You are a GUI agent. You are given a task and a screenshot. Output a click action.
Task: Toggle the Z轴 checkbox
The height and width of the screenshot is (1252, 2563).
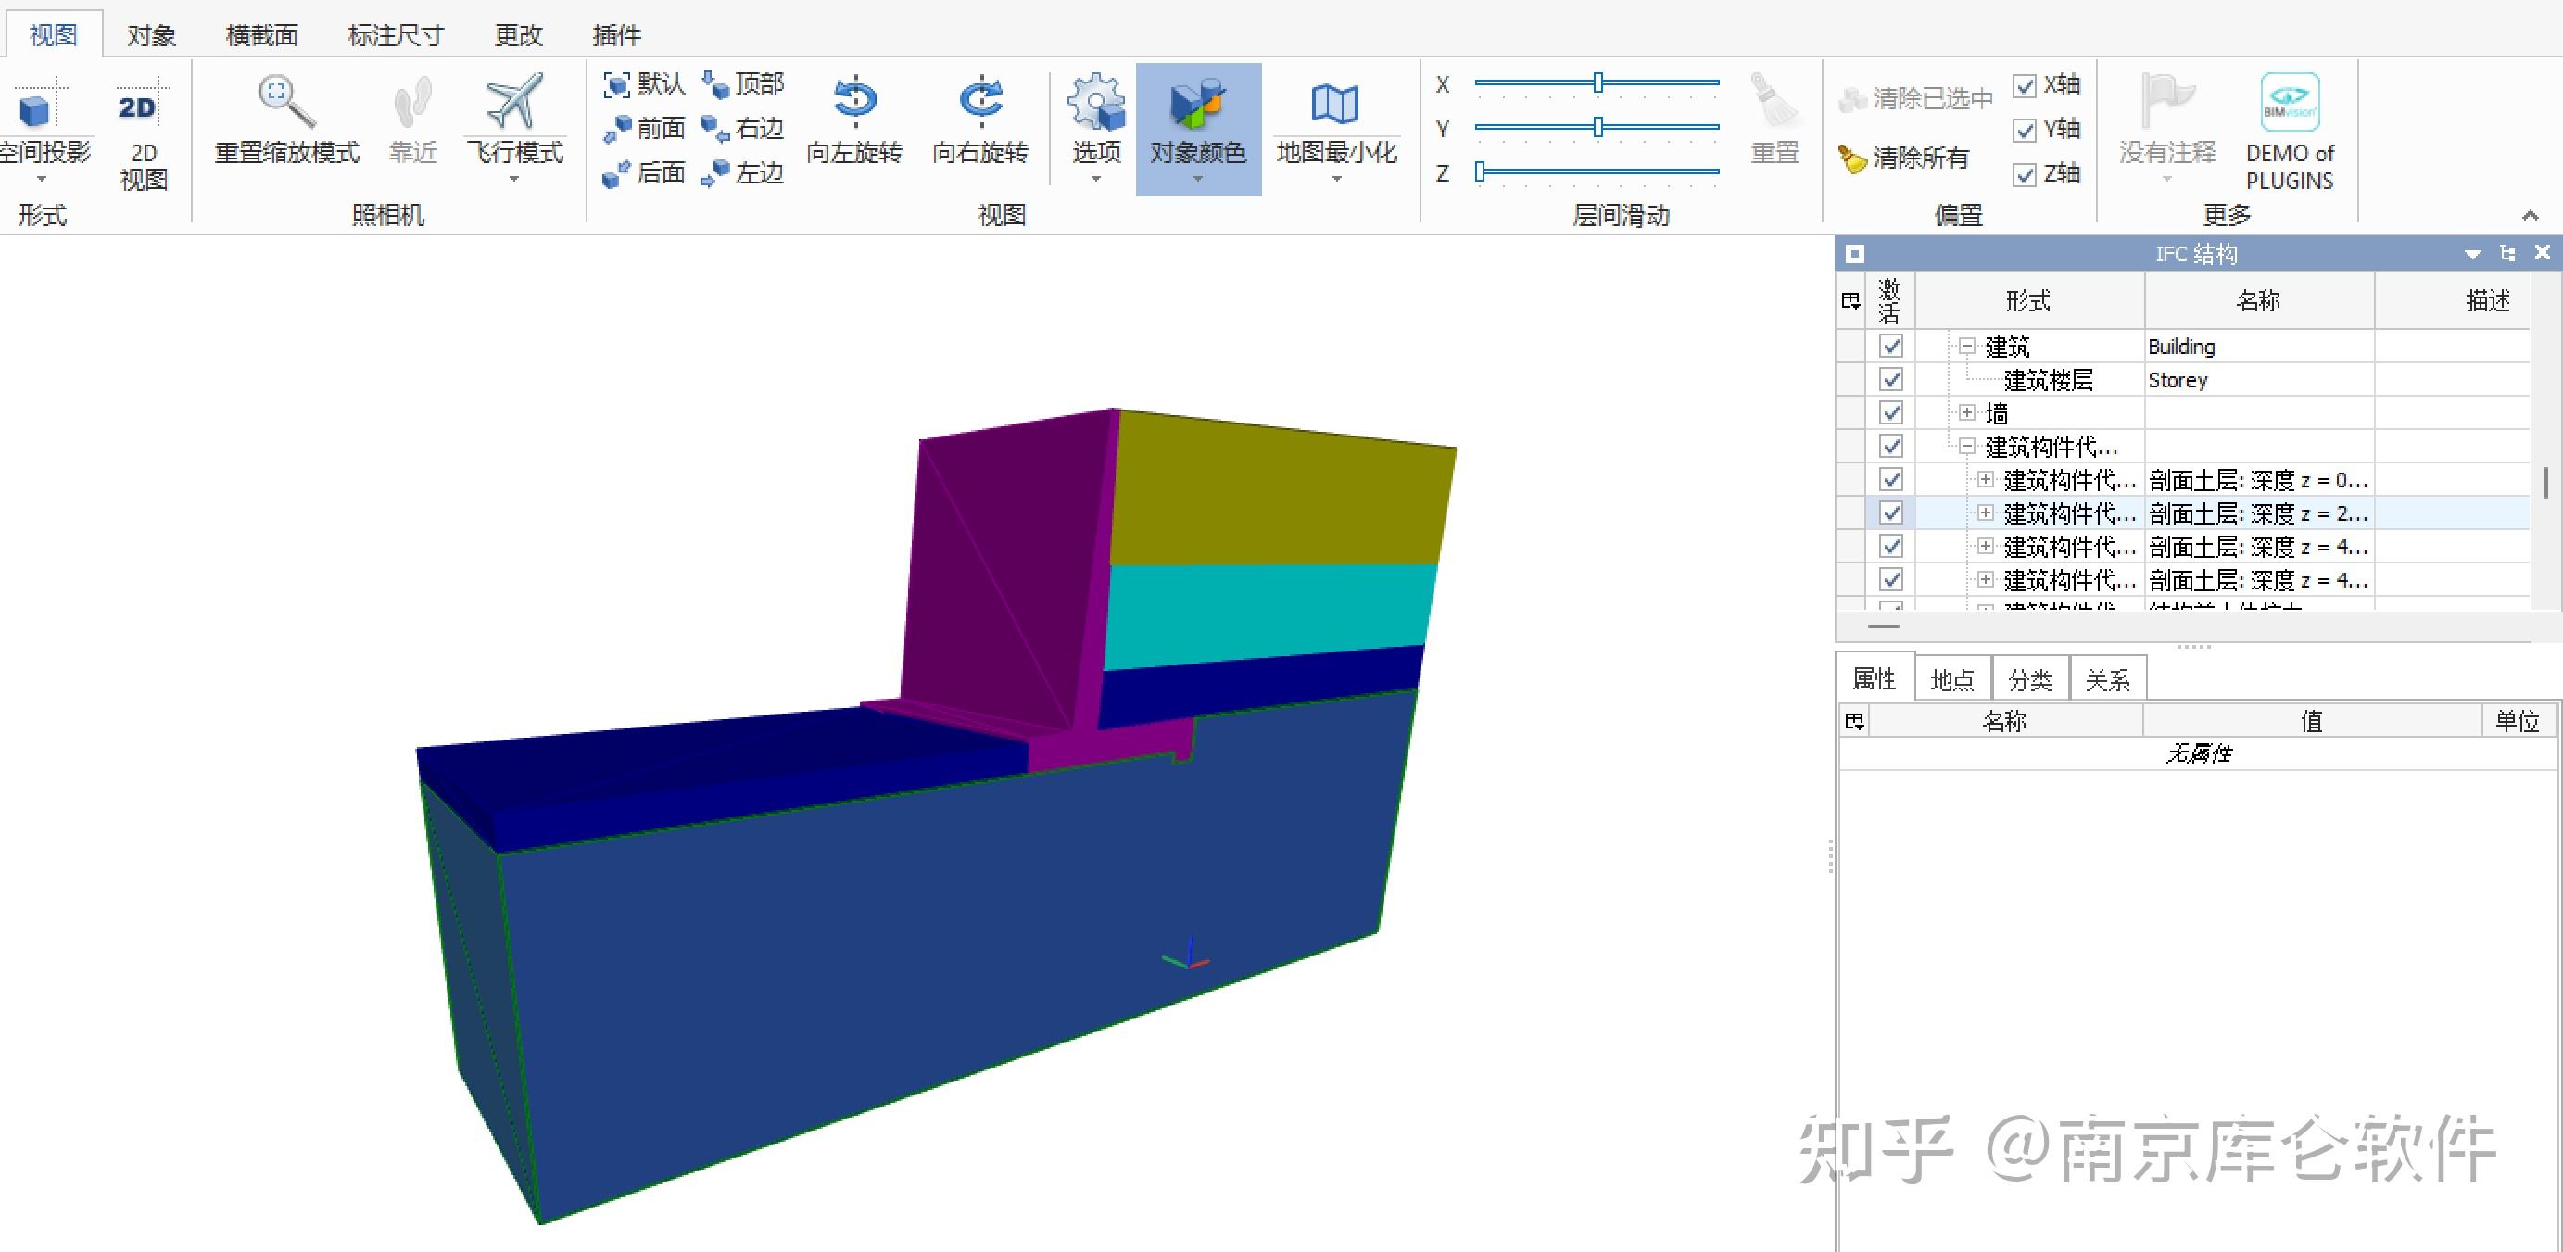(2024, 175)
